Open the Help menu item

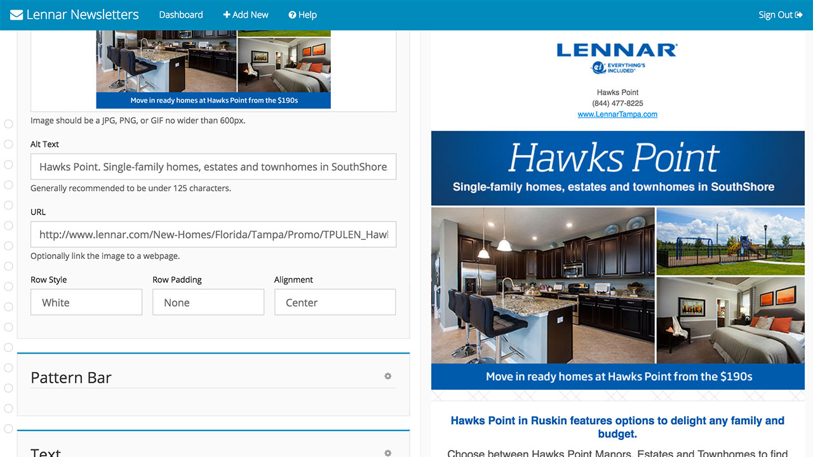(x=302, y=15)
